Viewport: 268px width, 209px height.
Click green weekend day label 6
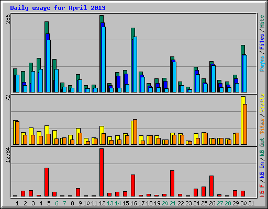(x=57, y=203)
